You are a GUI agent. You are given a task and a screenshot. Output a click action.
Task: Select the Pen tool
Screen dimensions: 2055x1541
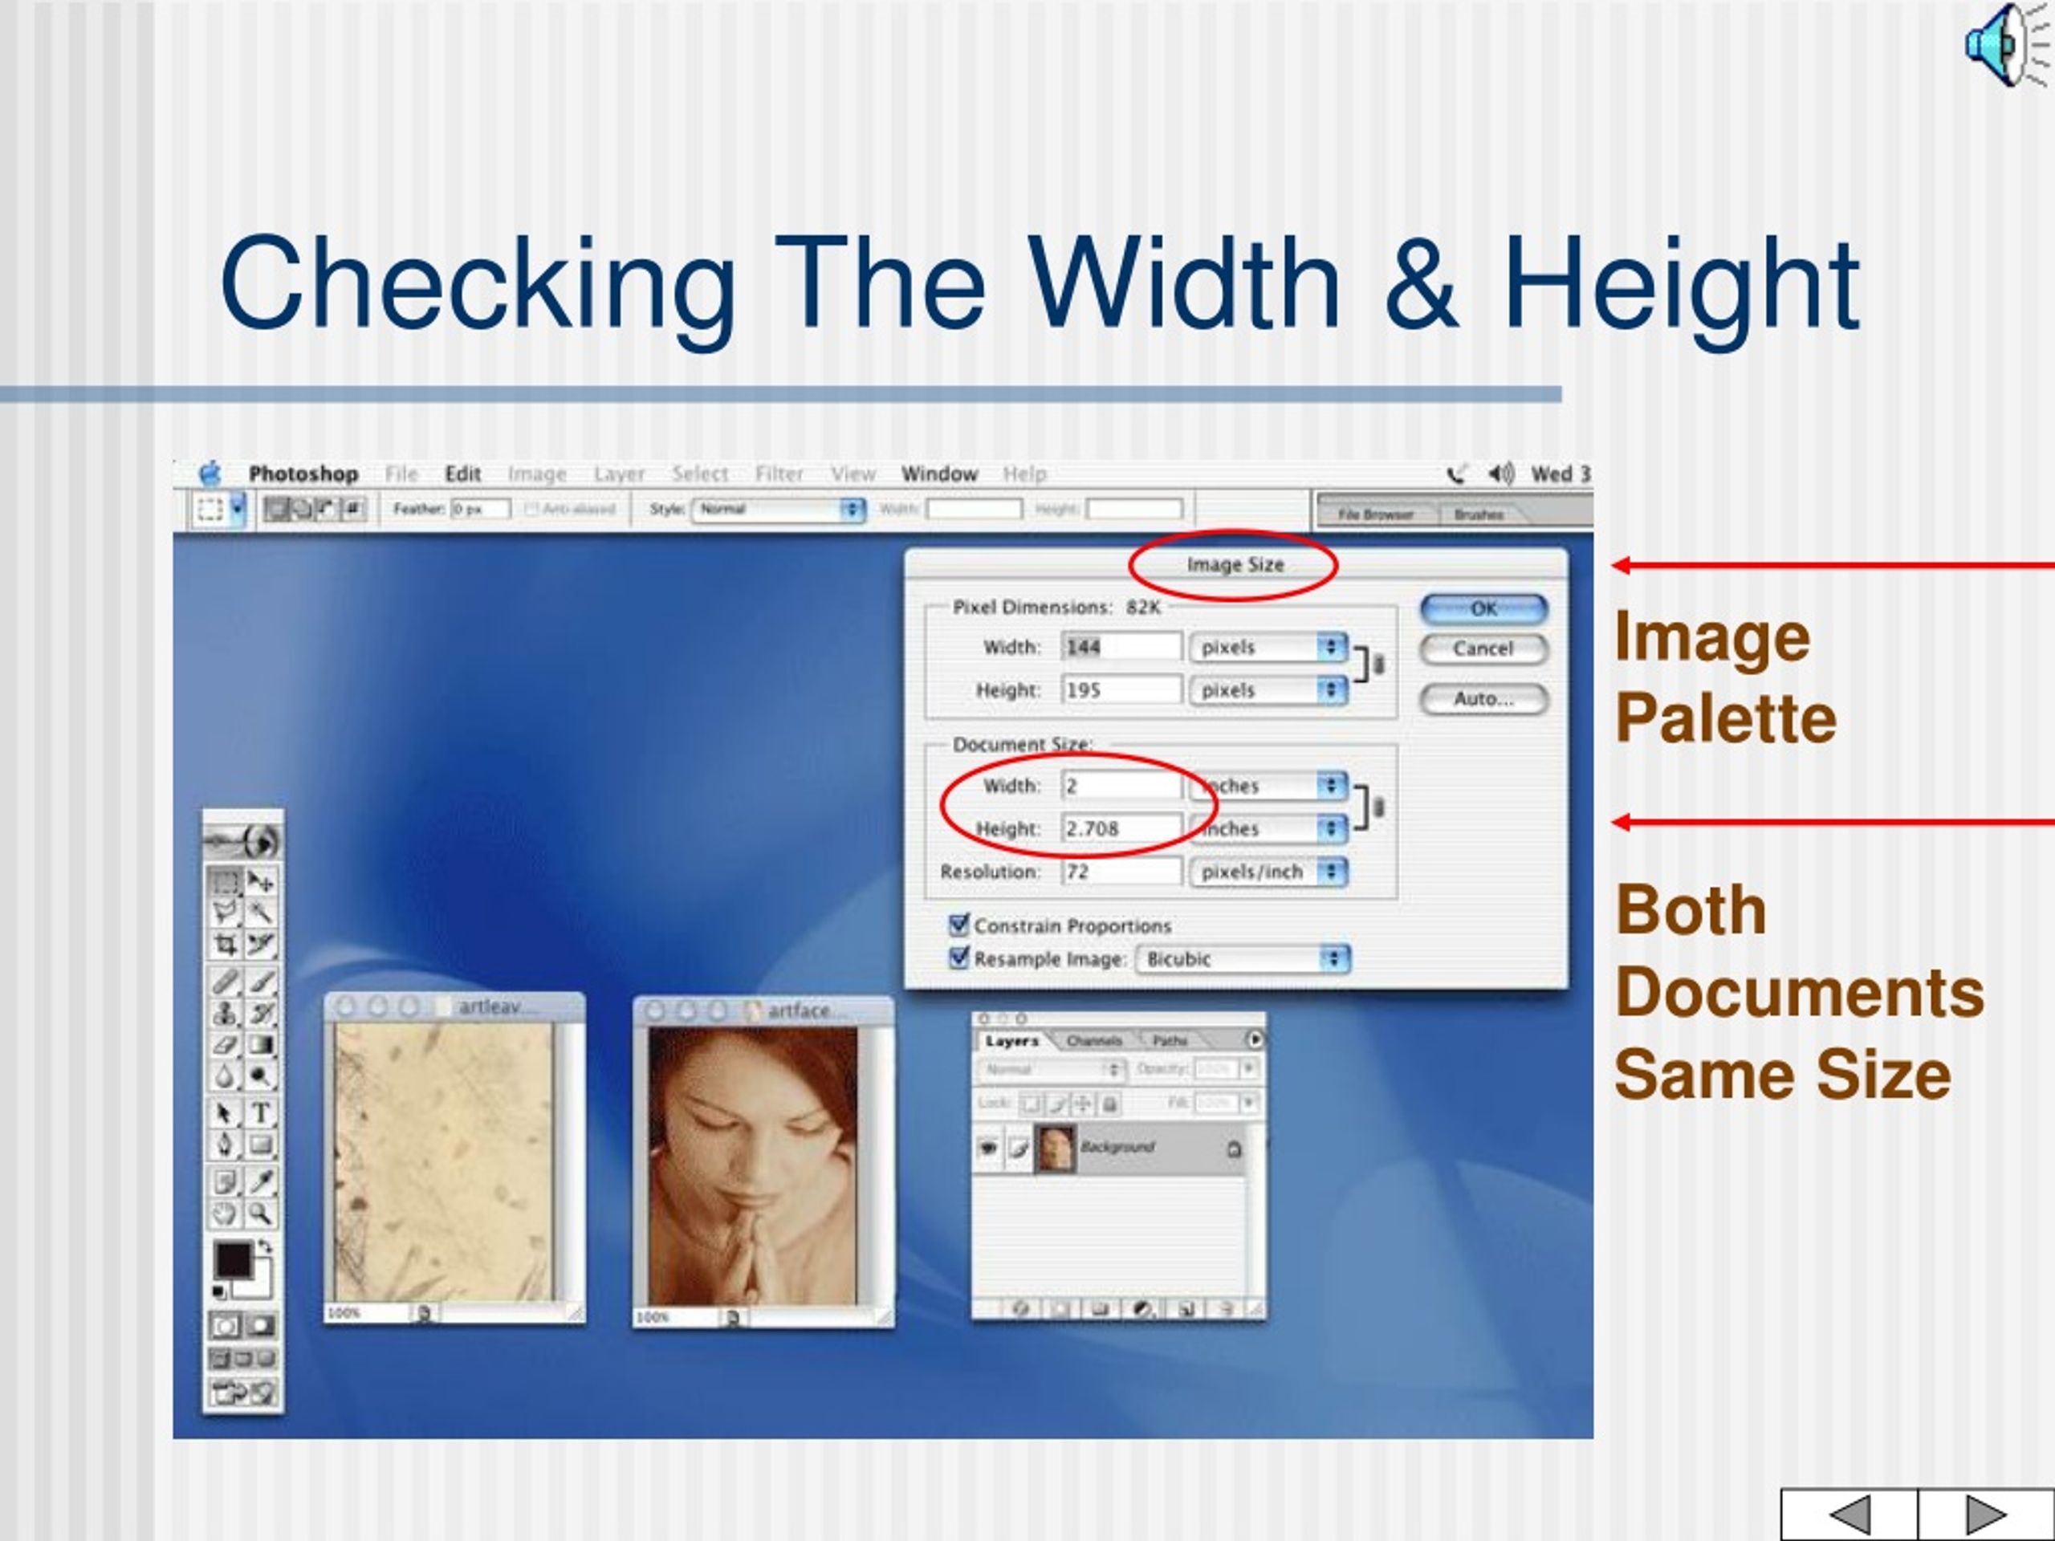226,1145
